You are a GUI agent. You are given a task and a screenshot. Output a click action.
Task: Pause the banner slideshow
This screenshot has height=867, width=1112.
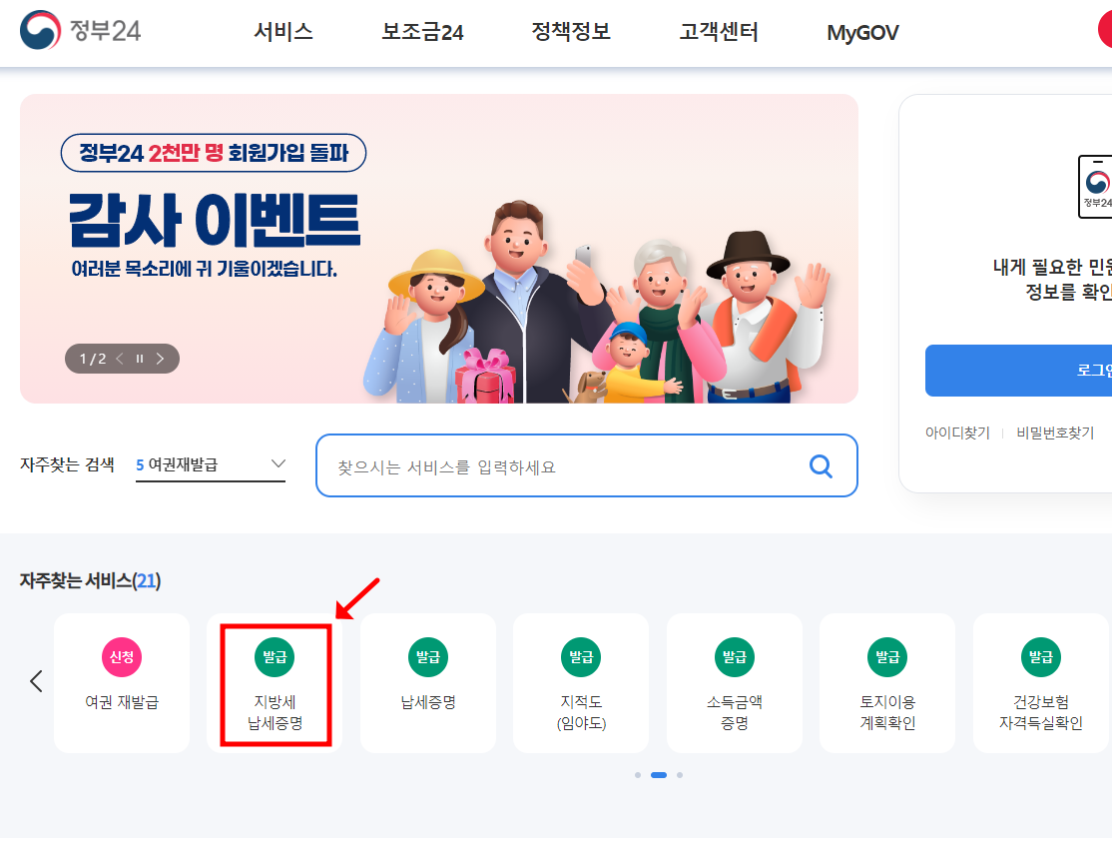tap(140, 359)
